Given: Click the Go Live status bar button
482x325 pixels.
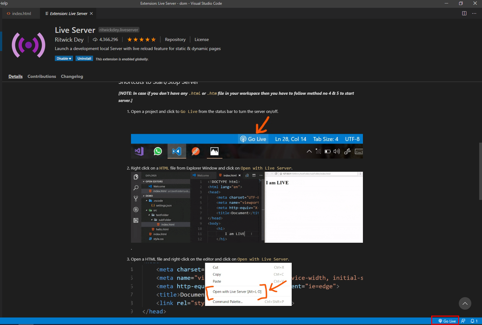Looking at the screenshot, I should 447,321.
